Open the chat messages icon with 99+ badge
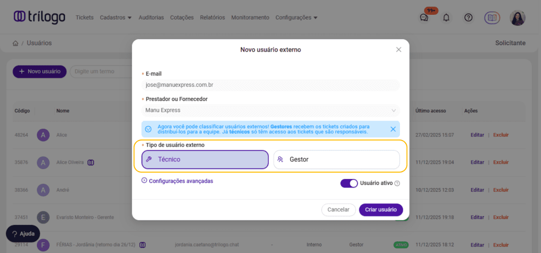 coord(424,17)
